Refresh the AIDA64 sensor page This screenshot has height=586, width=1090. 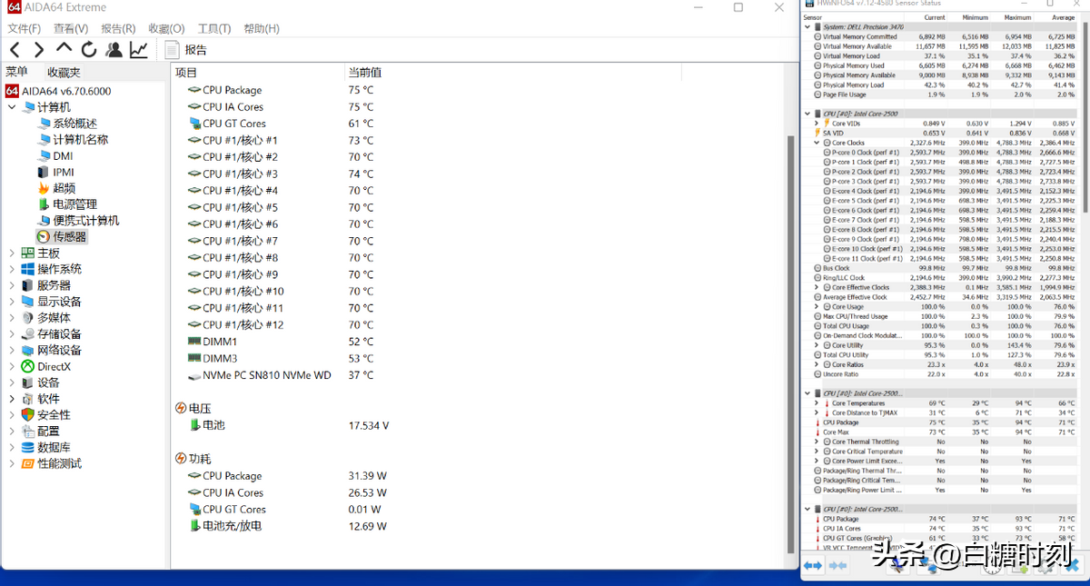point(89,49)
